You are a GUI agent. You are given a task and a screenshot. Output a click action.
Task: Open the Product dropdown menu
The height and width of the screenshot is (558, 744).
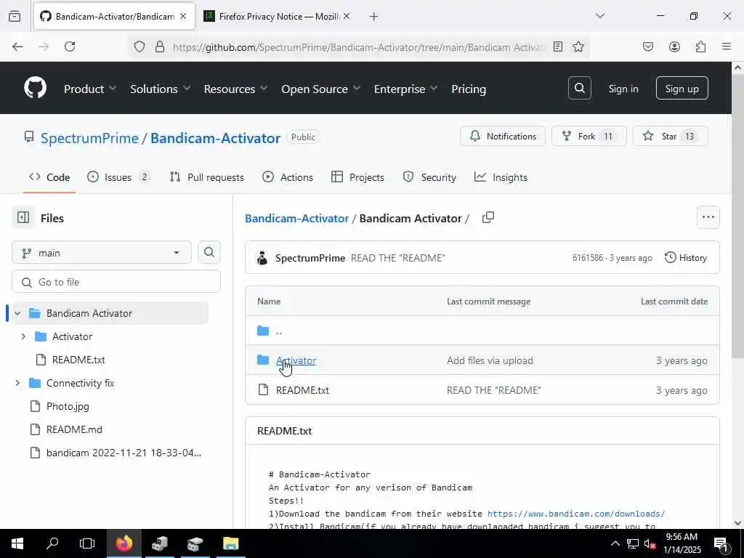point(90,89)
